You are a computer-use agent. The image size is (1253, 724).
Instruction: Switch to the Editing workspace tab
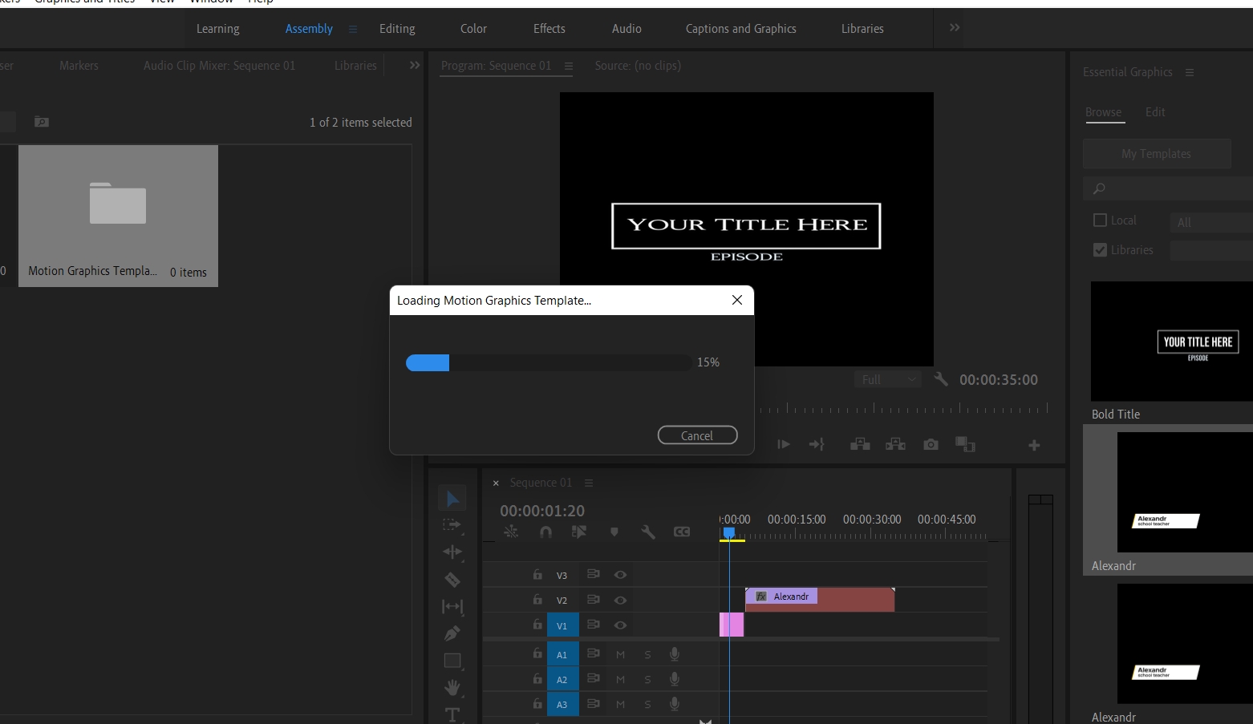tap(397, 29)
